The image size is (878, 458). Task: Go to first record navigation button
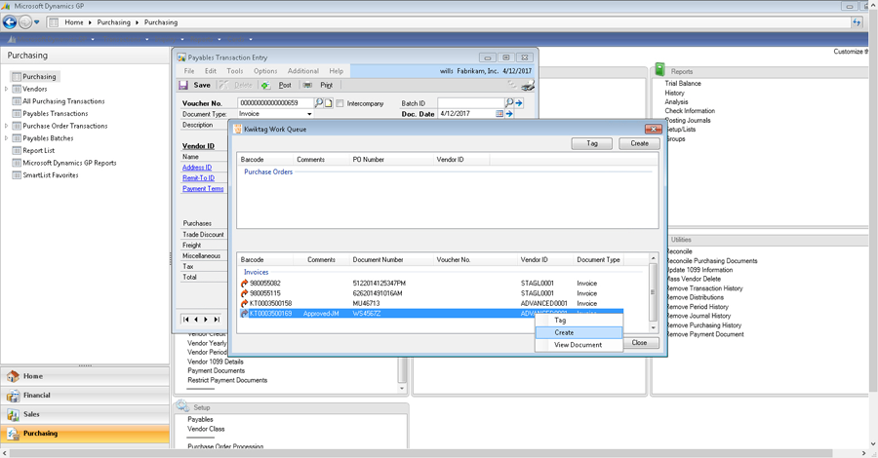[x=186, y=320]
